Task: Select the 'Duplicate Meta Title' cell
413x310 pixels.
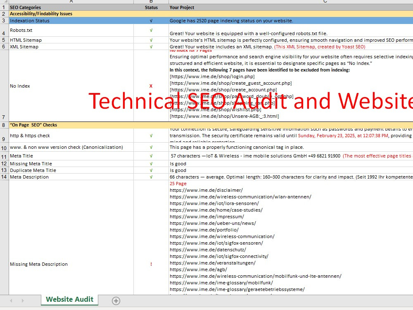Action: (71, 170)
